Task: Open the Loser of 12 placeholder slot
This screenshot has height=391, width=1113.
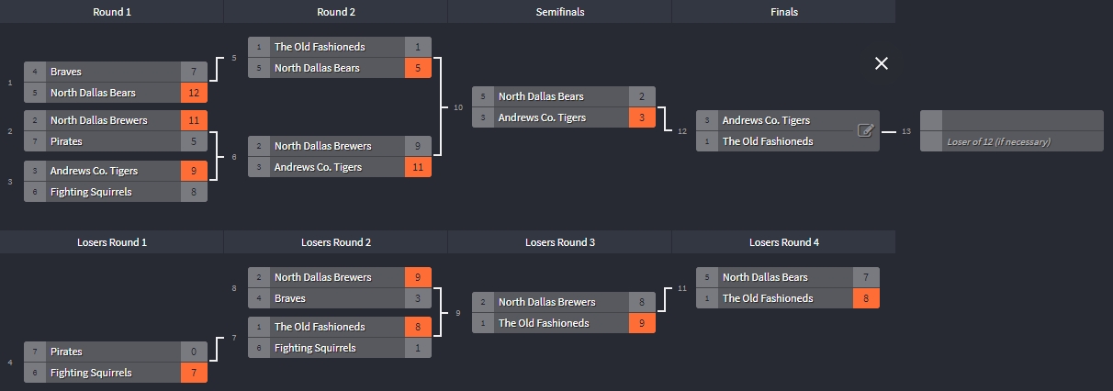Action: point(1012,141)
